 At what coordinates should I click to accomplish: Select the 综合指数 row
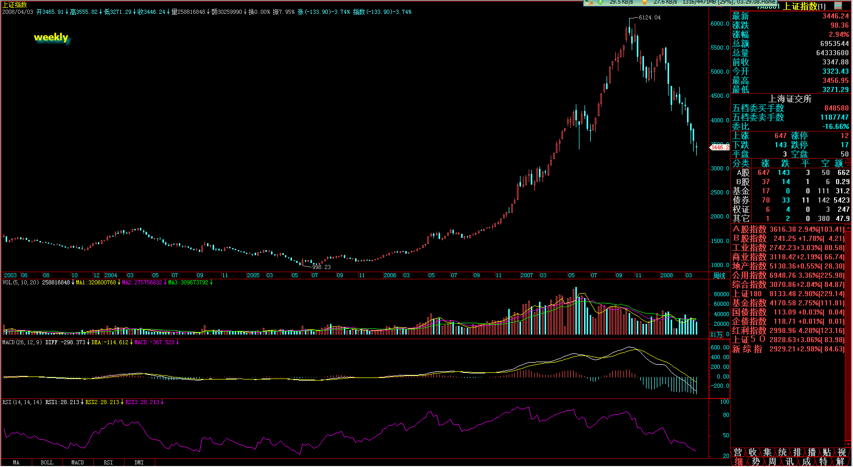pyautogui.click(x=788, y=284)
